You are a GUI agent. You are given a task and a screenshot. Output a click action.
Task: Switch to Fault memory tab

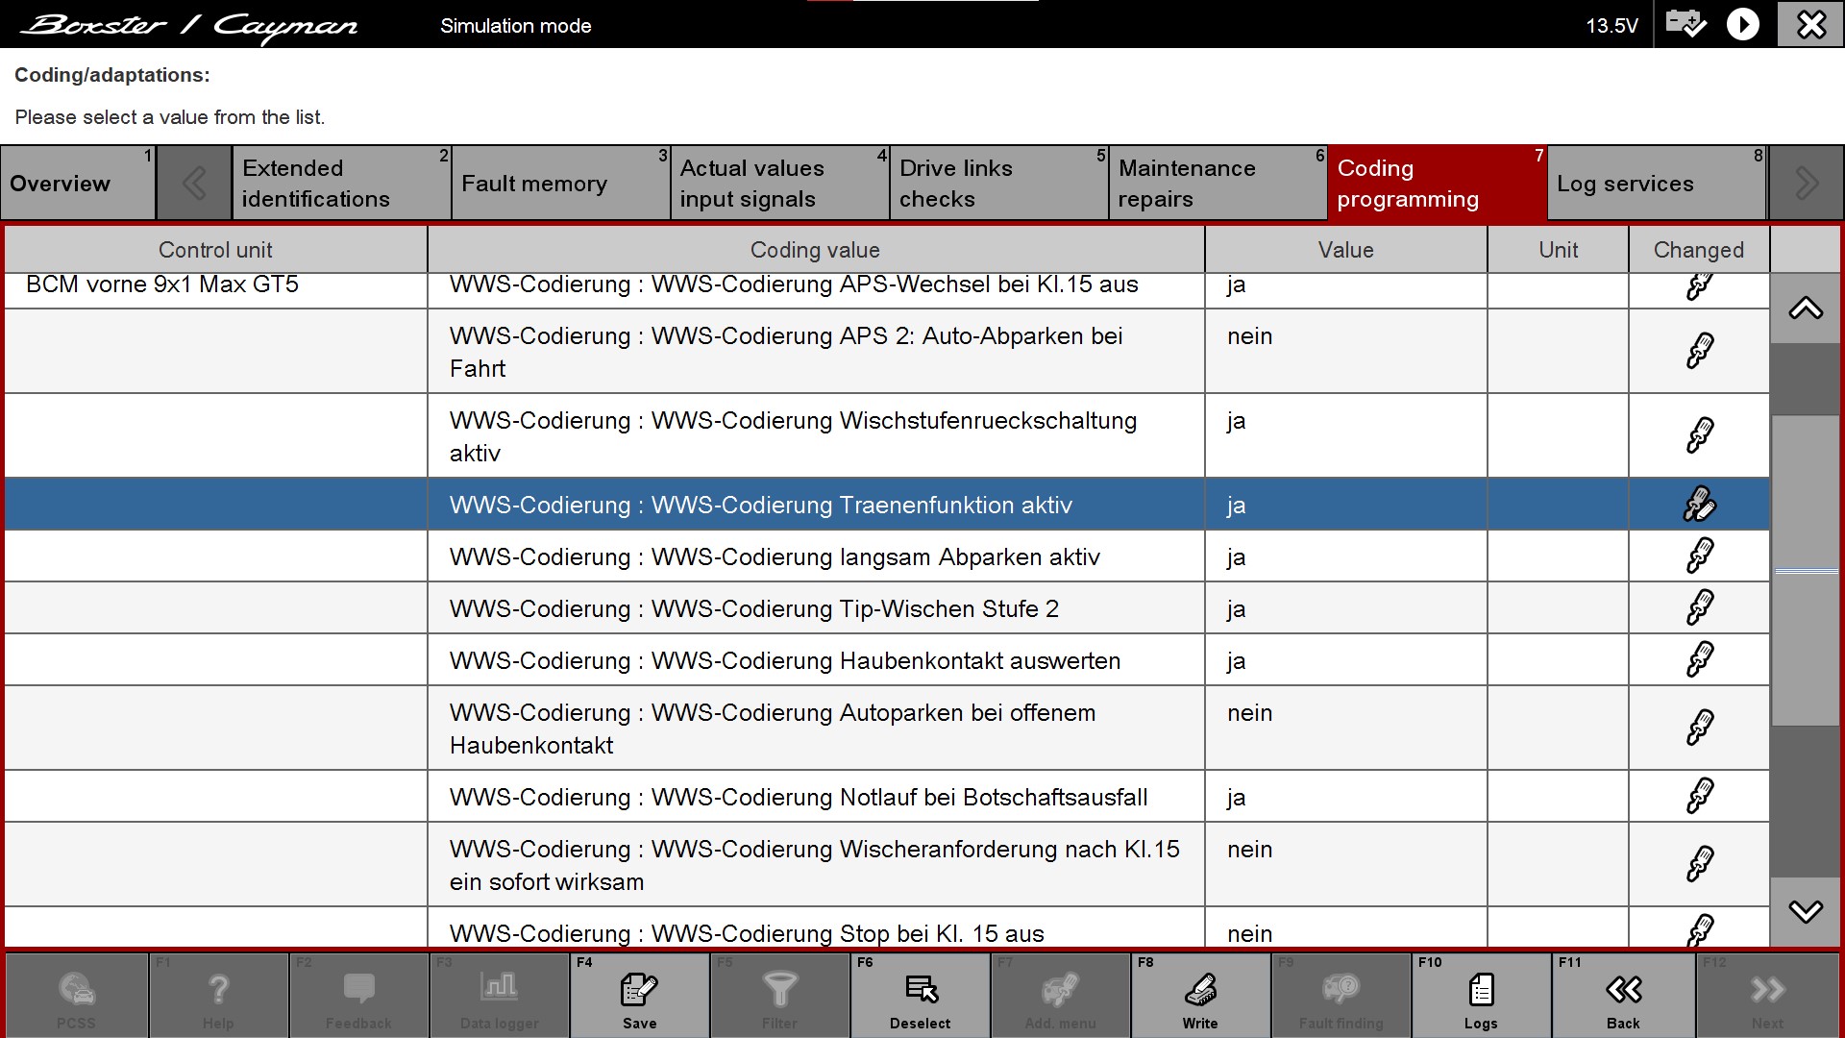(560, 184)
